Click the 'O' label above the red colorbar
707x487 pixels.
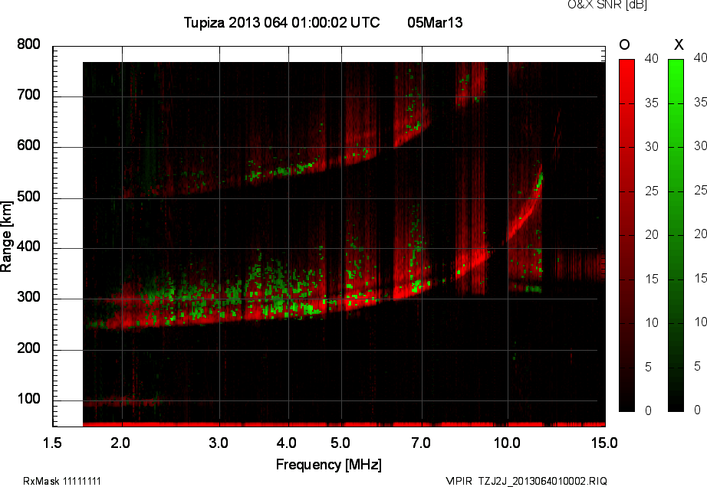[x=624, y=44]
